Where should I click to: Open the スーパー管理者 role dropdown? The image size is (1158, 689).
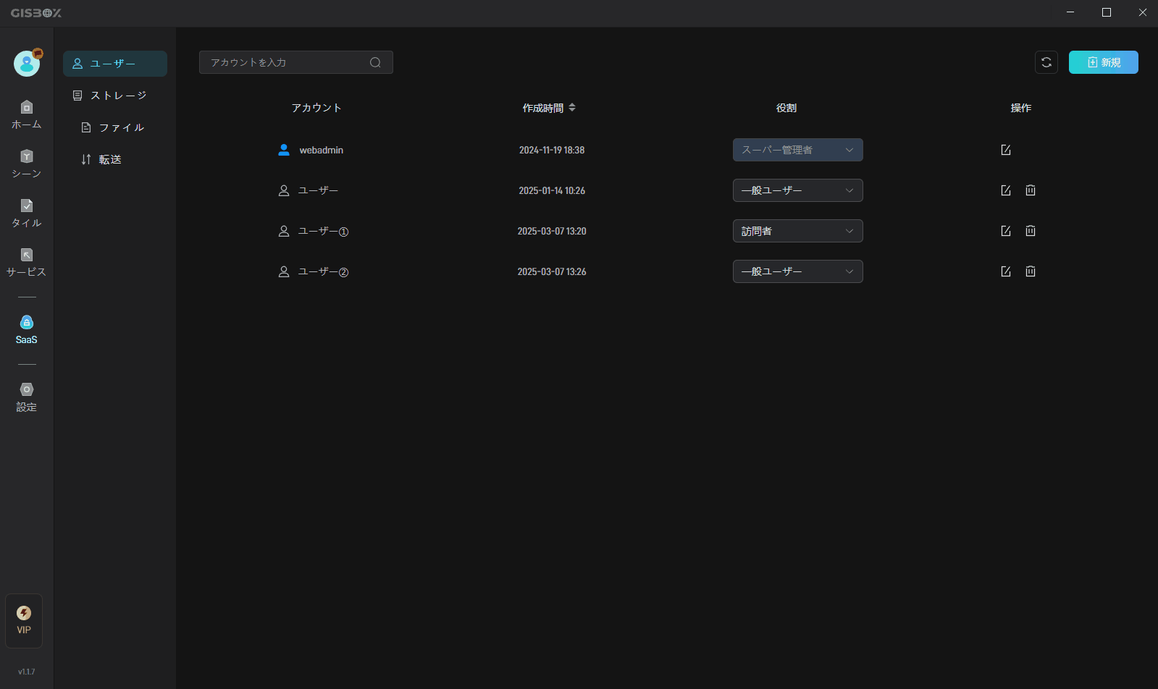coord(798,150)
